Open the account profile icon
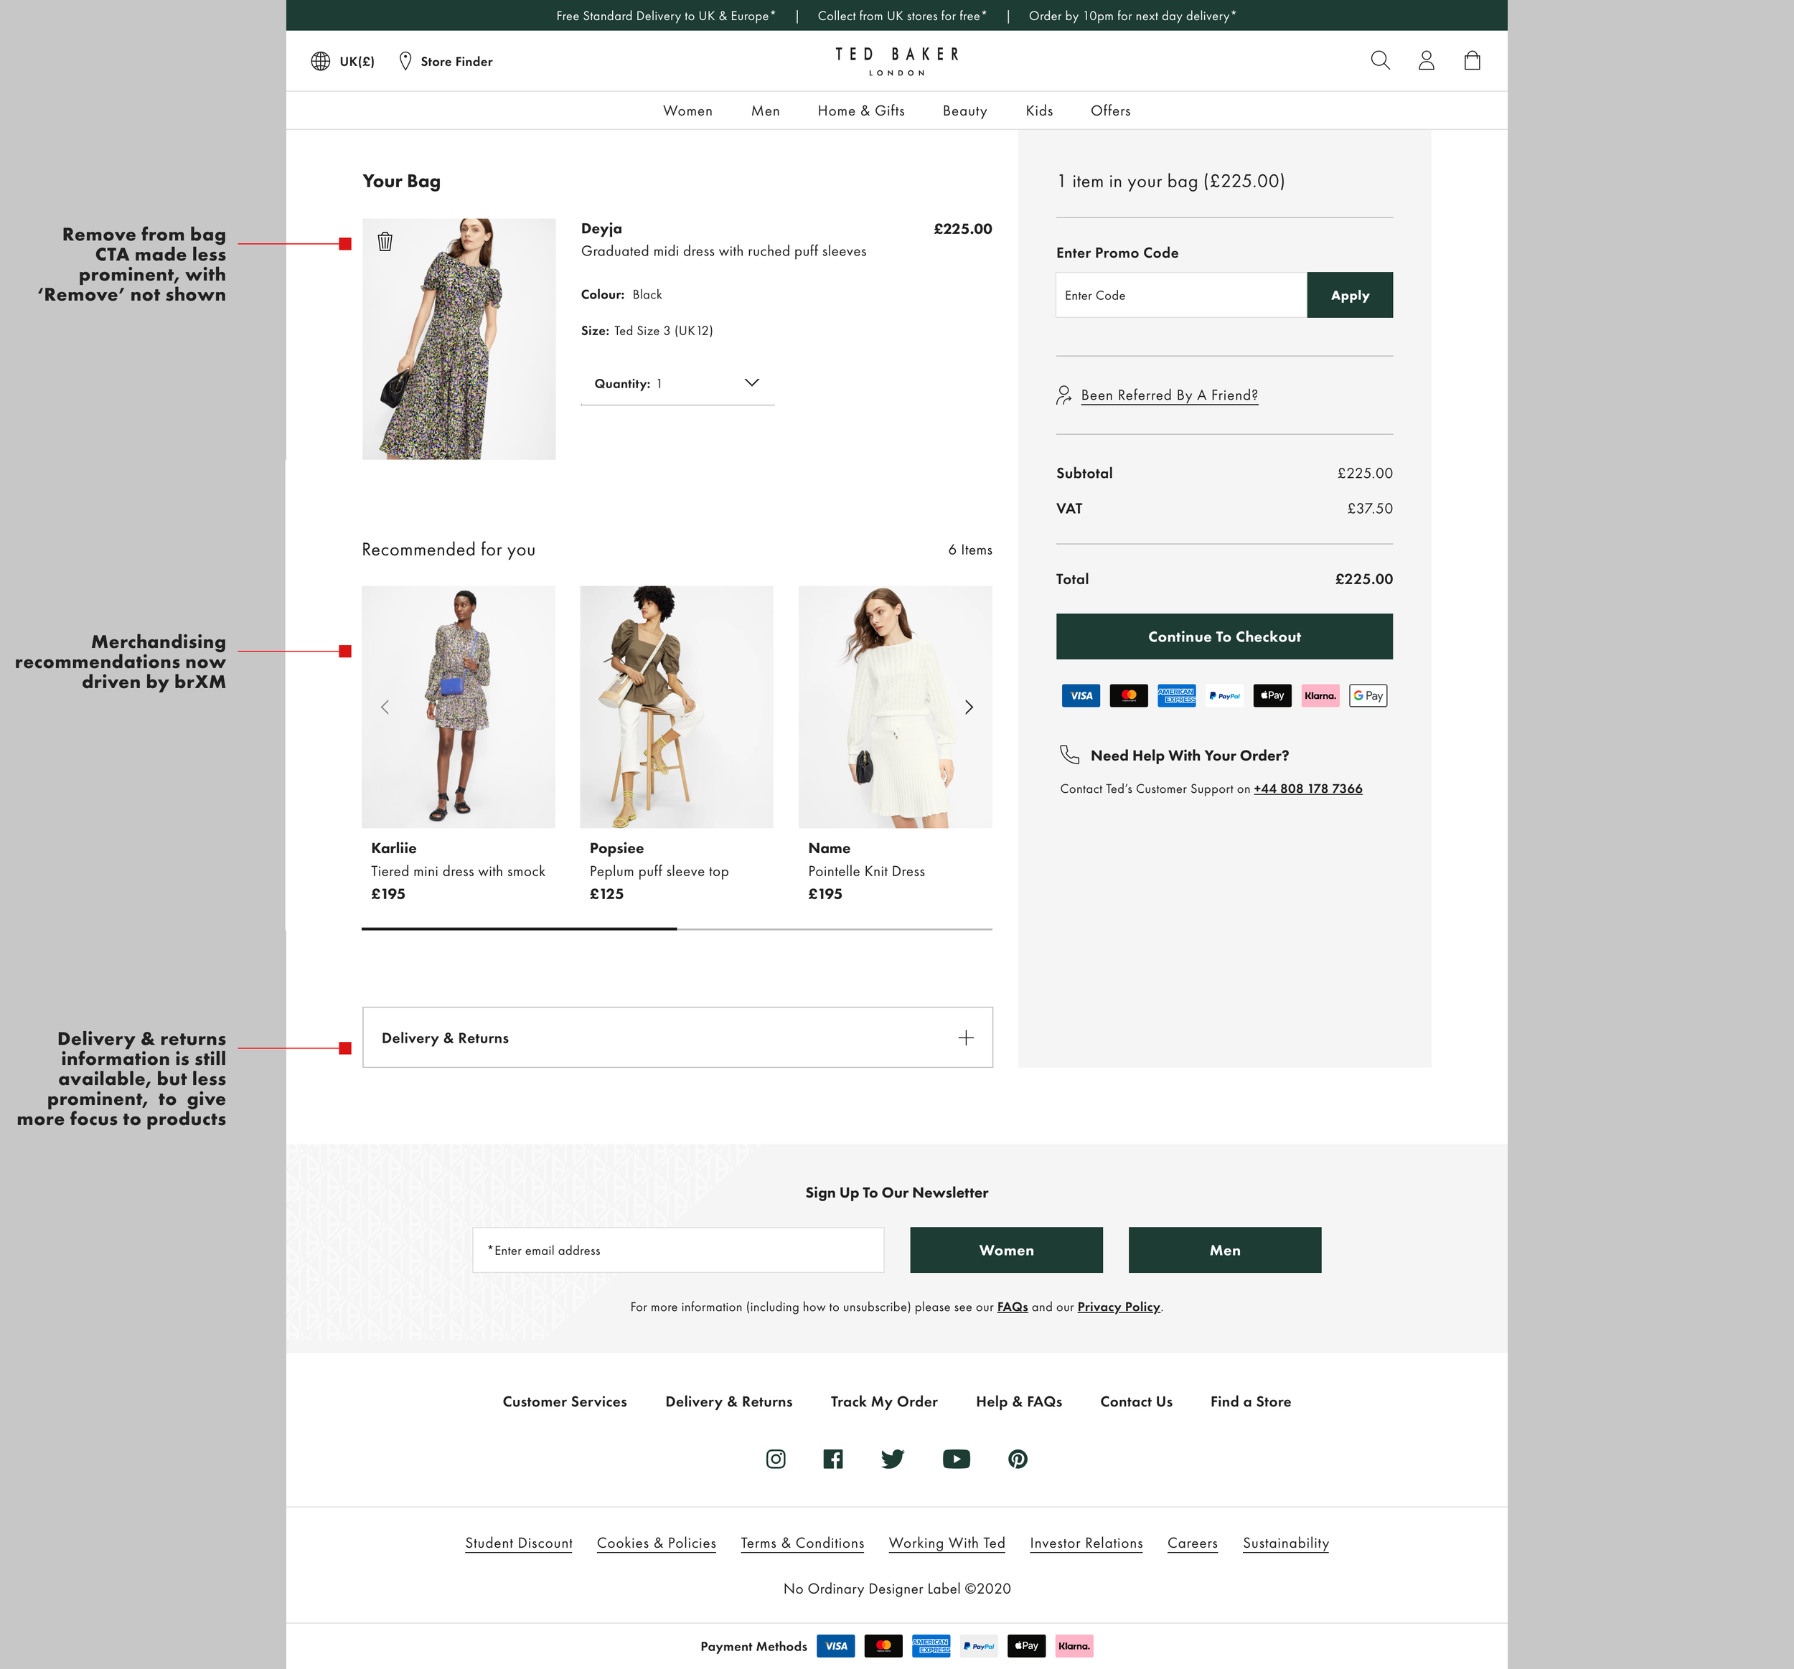The width and height of the screenshot is (1794, 1669). click(x=1426, y=60)
